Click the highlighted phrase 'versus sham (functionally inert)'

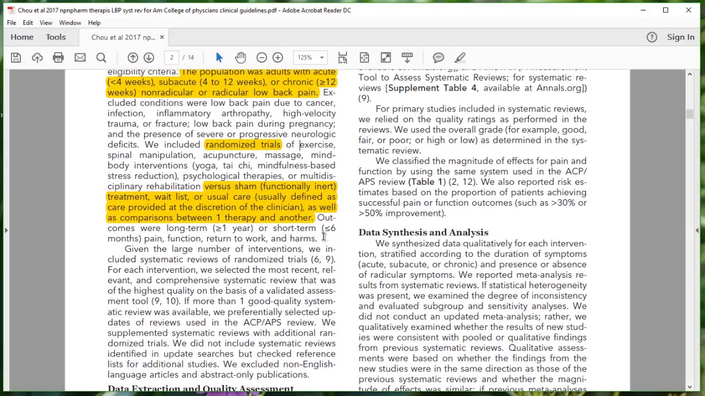coord(270,186)
